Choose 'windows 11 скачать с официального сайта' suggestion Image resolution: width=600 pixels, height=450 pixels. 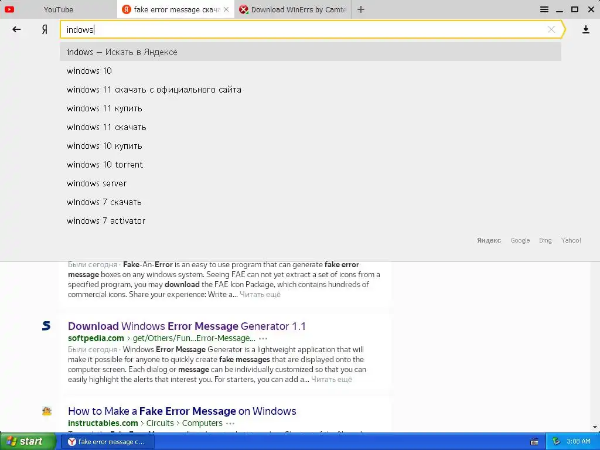pyautogui.click(x=311, y=90)
